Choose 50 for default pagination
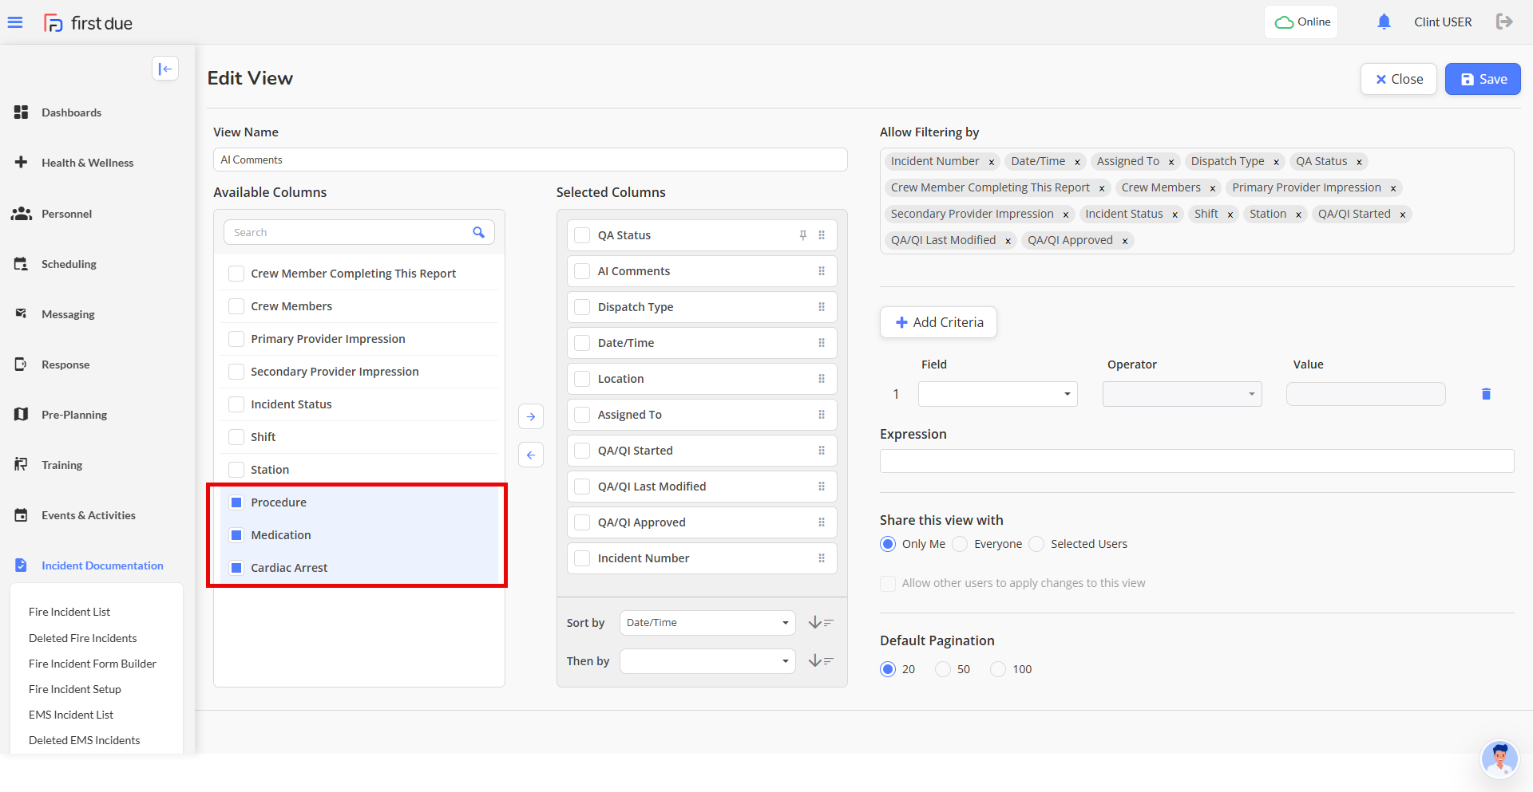This screenshot has height=792, width=1533. click(943, 669)
